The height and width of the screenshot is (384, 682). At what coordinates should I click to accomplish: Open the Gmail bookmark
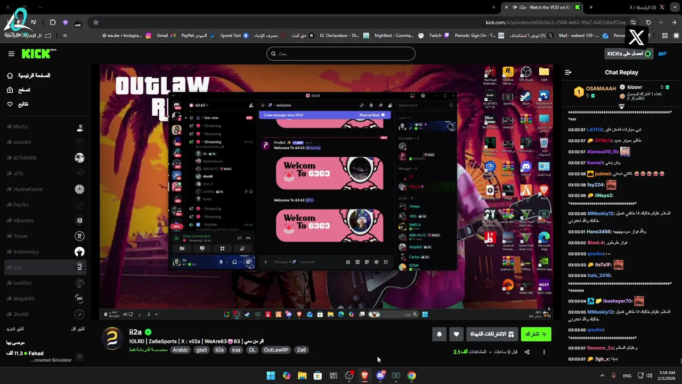coord(167,36)
